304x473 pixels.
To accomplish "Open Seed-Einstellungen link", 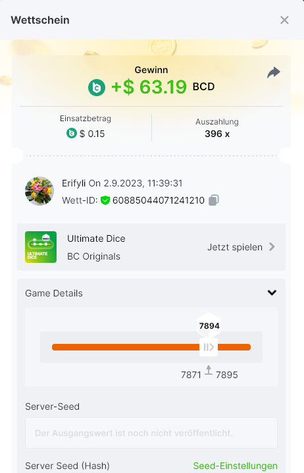I will [x=235, y=466].
